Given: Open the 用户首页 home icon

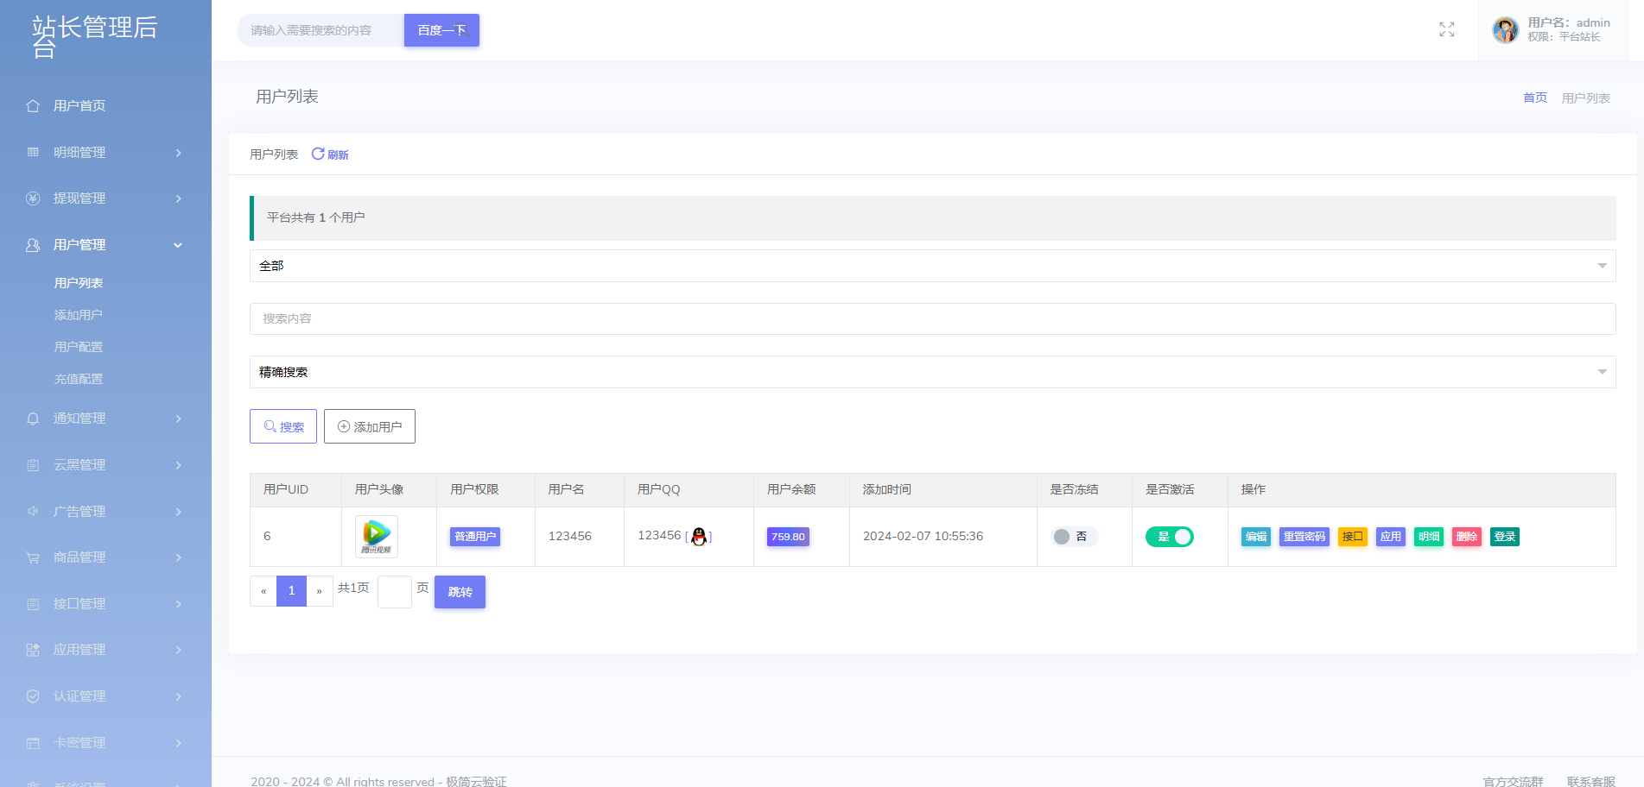Looking at the screenshot, I should click(x=33, y=106).
